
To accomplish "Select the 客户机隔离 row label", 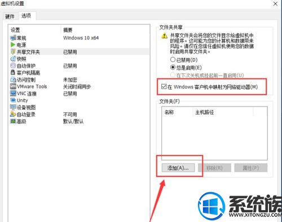I will click(x=28, y=73).
